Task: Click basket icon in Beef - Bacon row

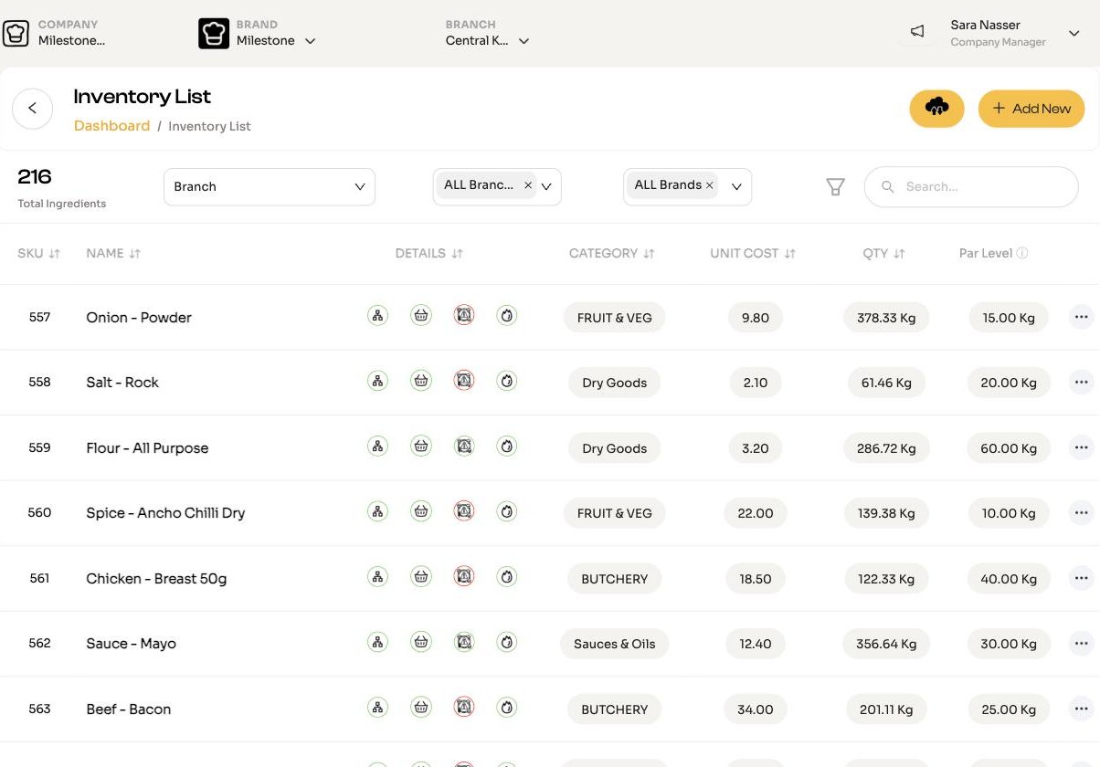Action: coord(421,708)
